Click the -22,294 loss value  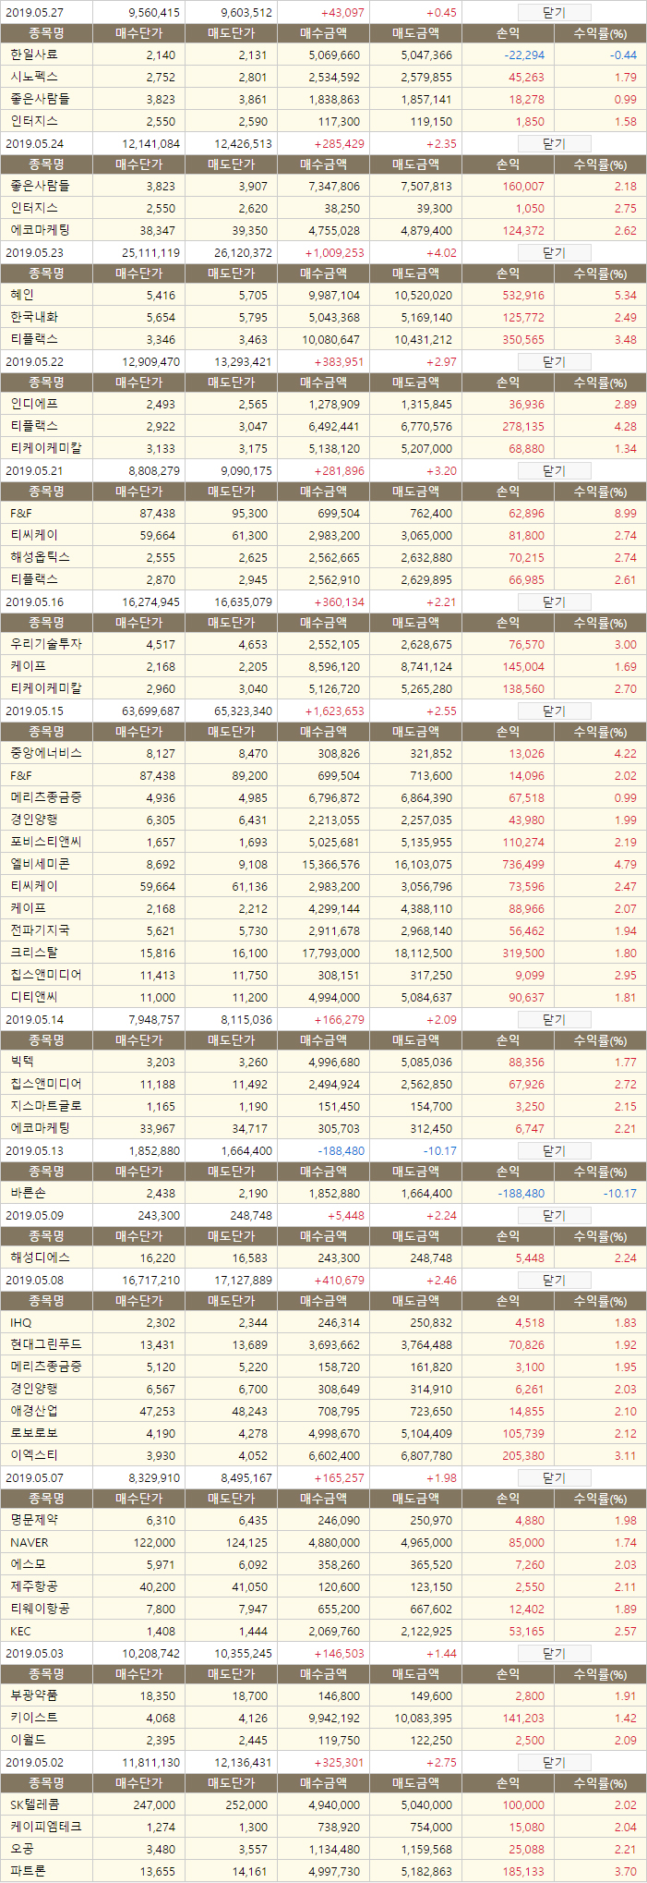click(524, 55)
